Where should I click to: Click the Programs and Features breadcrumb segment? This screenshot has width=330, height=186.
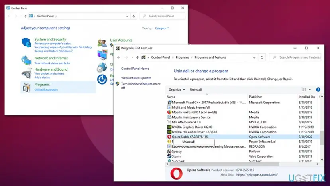click(210, 57)
